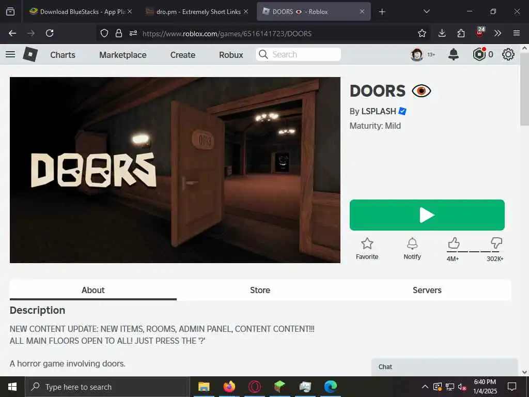
Task: Open the extensions puzzle icon
Action: (x=461, y=33)
